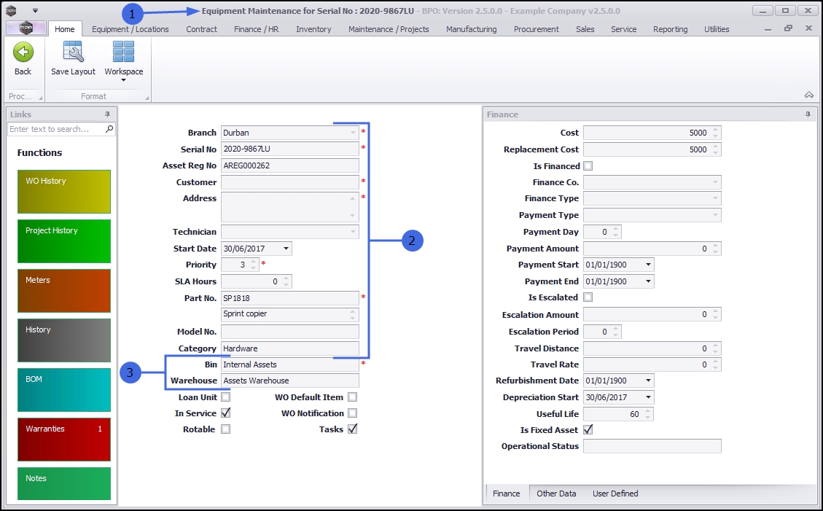Click the BPO application logo button
Viewport: 823px width, 511px height.
(26, 28)
